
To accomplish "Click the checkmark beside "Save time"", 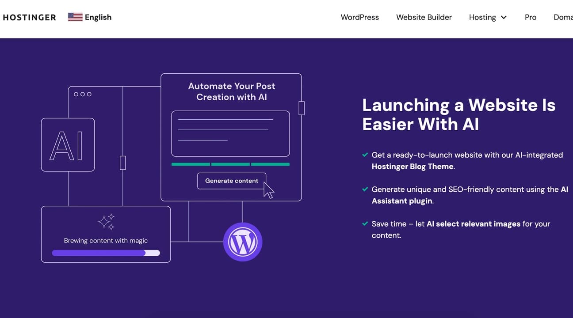I will (x=365, y=224).
